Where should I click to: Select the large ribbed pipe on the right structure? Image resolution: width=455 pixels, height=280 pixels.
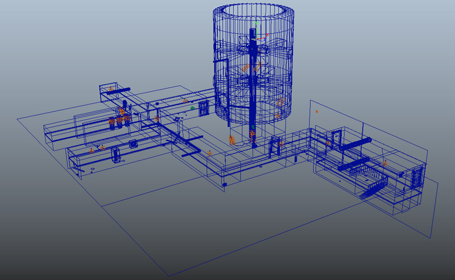tap(356, 144)
